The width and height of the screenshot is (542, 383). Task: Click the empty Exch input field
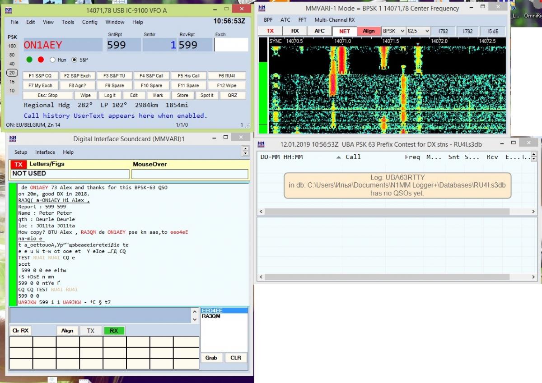231,45
